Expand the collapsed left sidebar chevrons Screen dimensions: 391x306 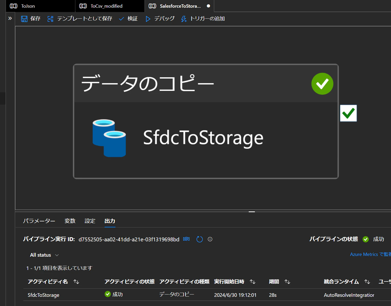tap(10, 18)
